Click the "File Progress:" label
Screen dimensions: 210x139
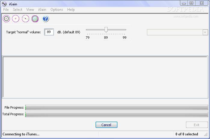[14, 107]
